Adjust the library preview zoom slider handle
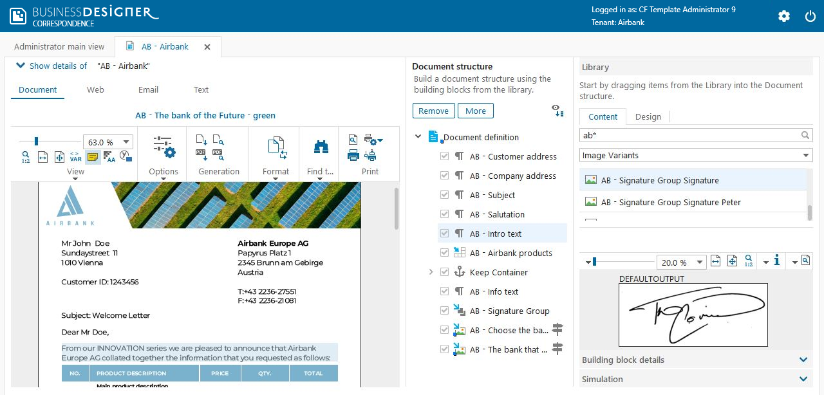The height and width of the screenshot is (395, 824). click(594, 262)
